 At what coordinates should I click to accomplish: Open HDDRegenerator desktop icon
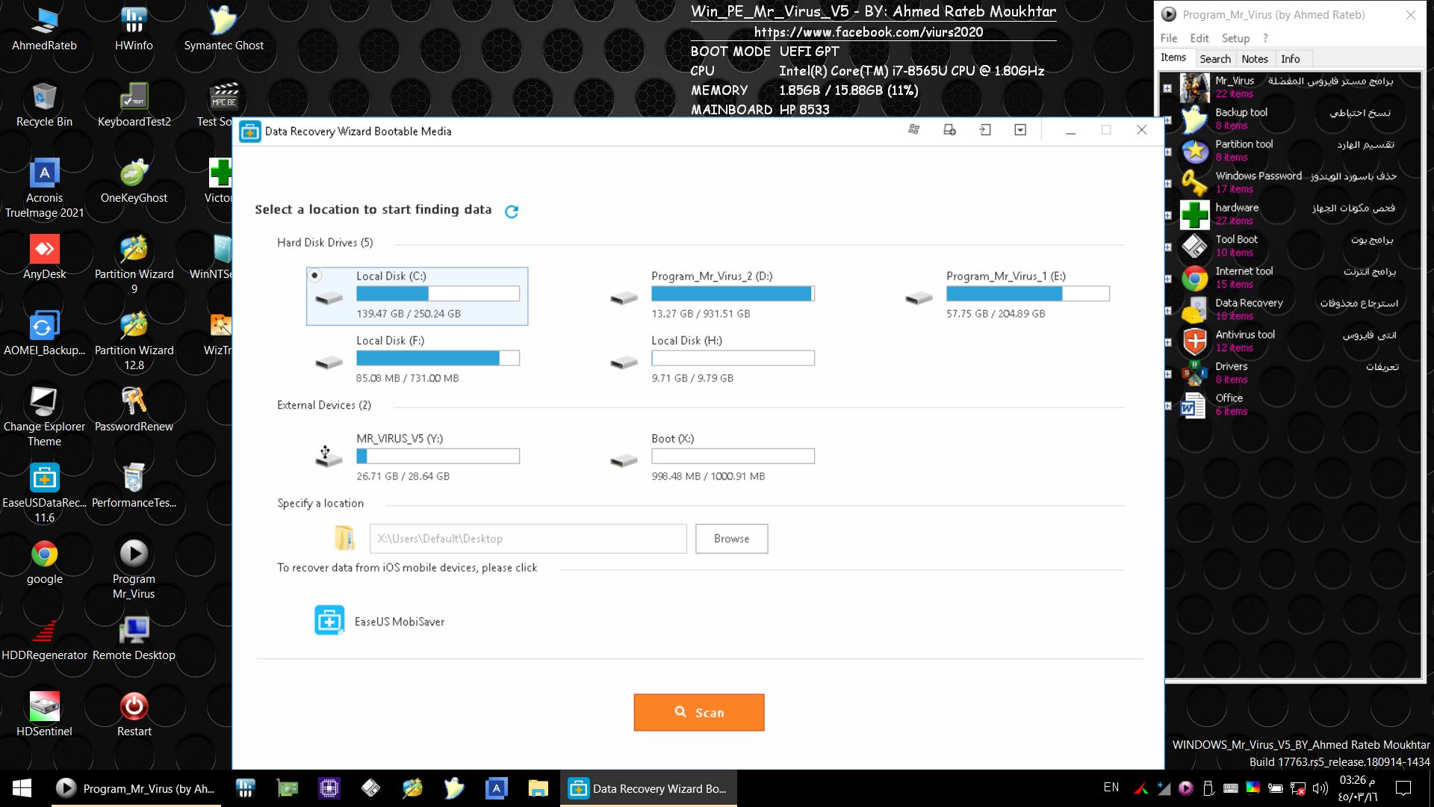(44, 639)
